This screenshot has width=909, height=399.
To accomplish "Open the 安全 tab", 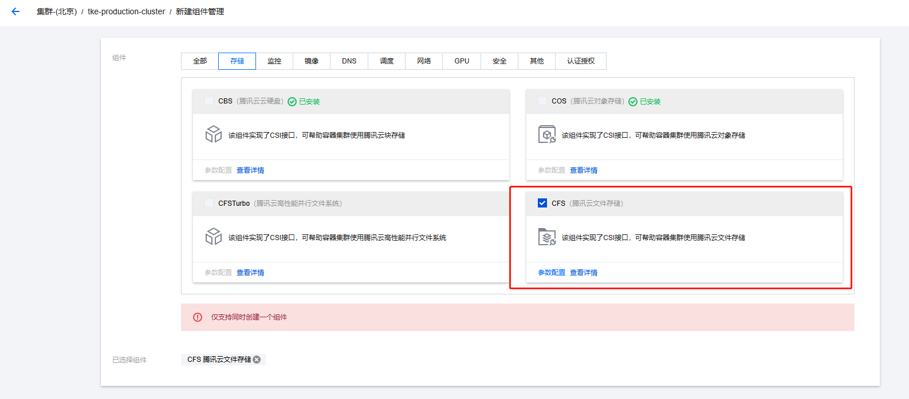I will [499, 61].
